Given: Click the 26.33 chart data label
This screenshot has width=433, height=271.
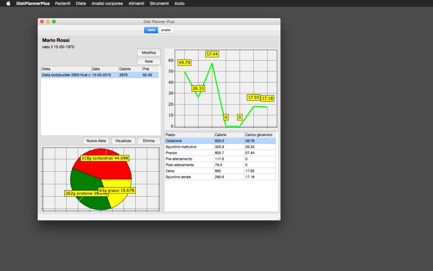Looking at the screenshot, I should [x=198, y=88].
